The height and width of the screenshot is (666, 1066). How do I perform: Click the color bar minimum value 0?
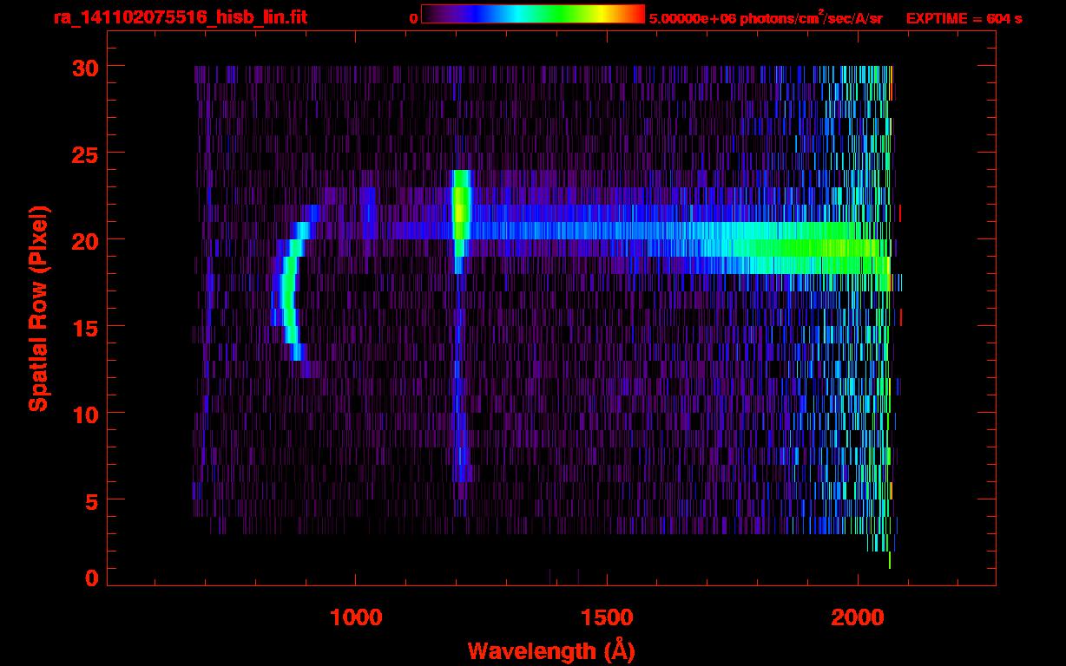pyautogui.click(x=413, y=18)
